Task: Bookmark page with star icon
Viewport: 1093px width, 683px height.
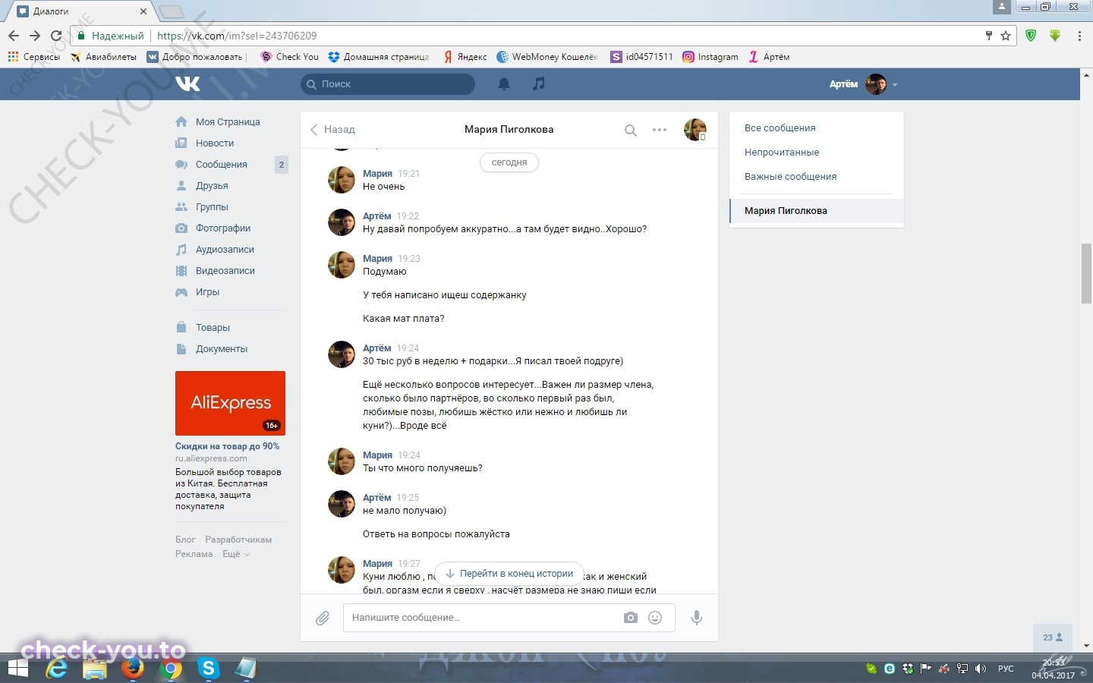Action: (x=1006, y=36)
